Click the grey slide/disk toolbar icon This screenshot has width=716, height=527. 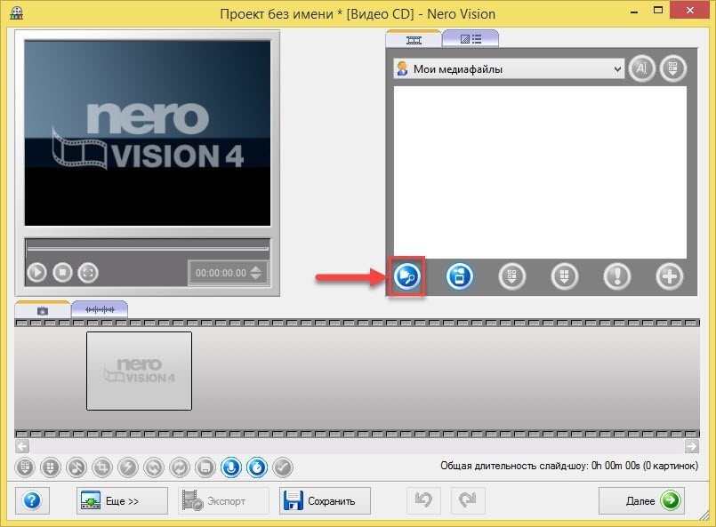point(205,467)
